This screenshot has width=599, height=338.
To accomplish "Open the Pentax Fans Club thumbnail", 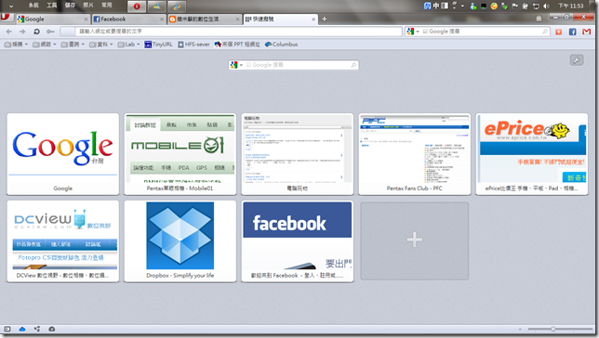I will pos(415,154).
